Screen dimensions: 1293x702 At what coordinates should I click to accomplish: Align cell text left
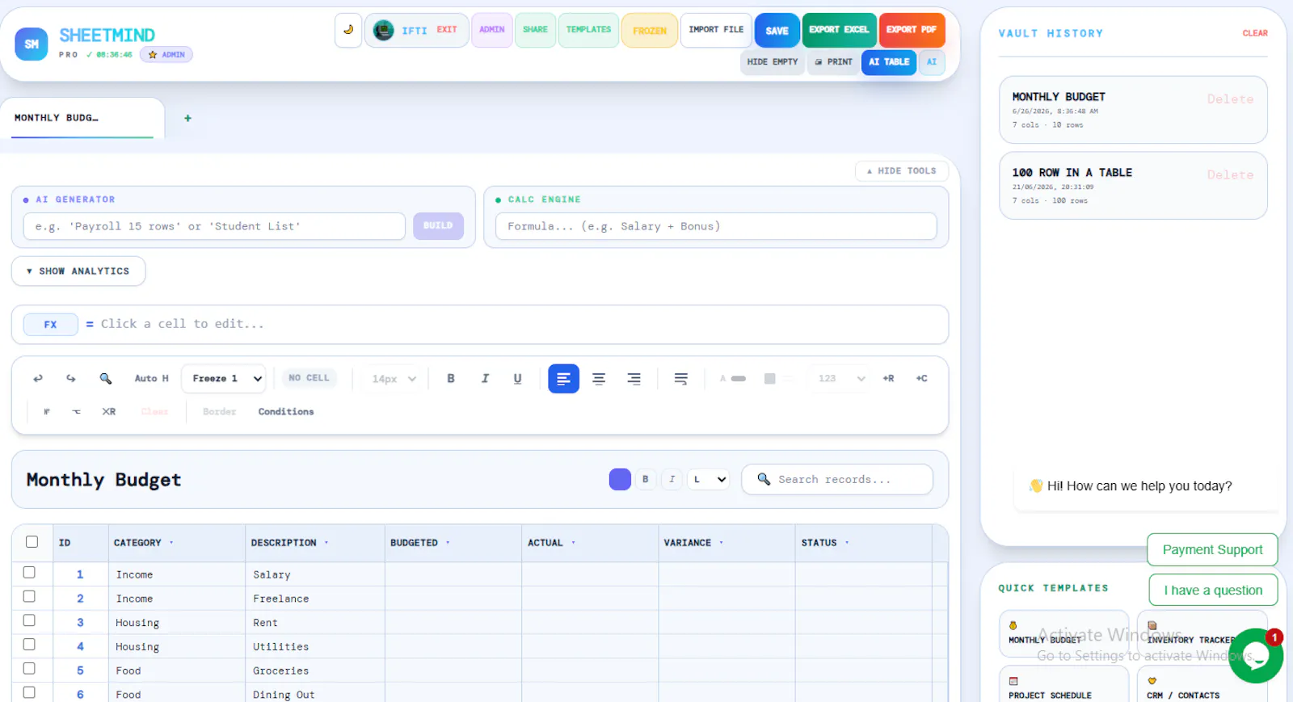563,378
